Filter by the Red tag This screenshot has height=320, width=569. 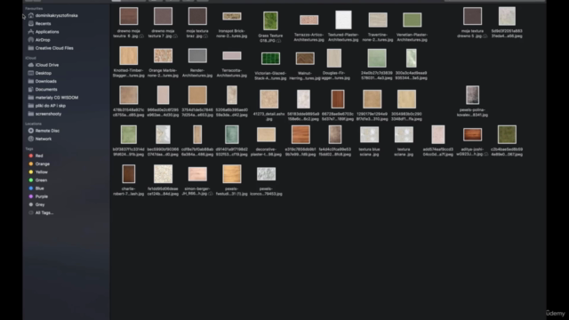pos(36,156)
